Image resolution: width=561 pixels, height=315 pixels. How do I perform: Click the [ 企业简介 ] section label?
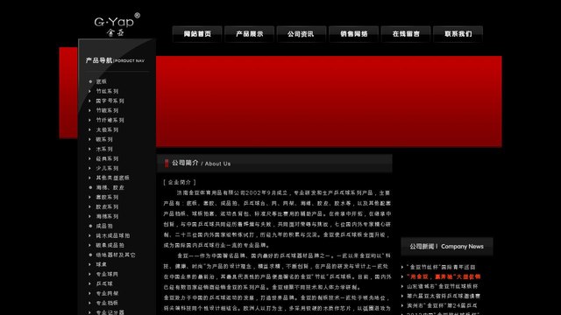(180, 183)
